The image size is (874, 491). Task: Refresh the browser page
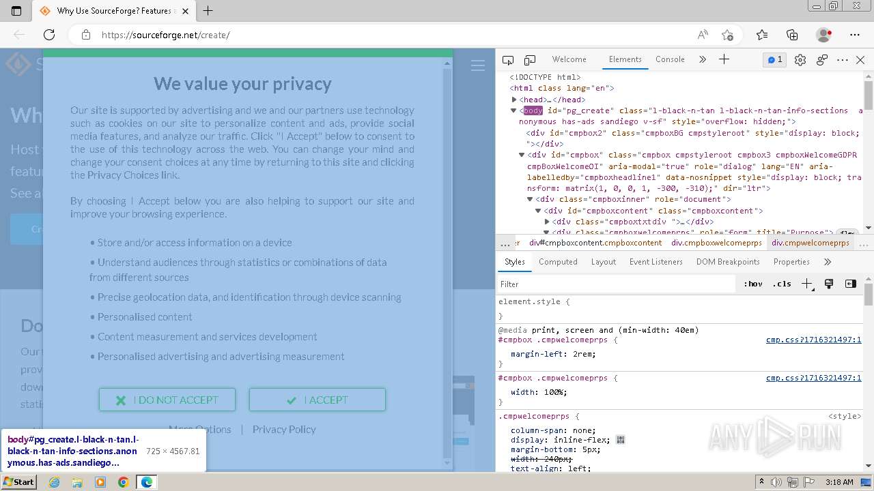click(49, 35)
